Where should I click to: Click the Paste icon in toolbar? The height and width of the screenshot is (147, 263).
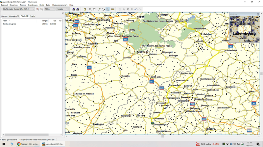click(x=128, y=9)
